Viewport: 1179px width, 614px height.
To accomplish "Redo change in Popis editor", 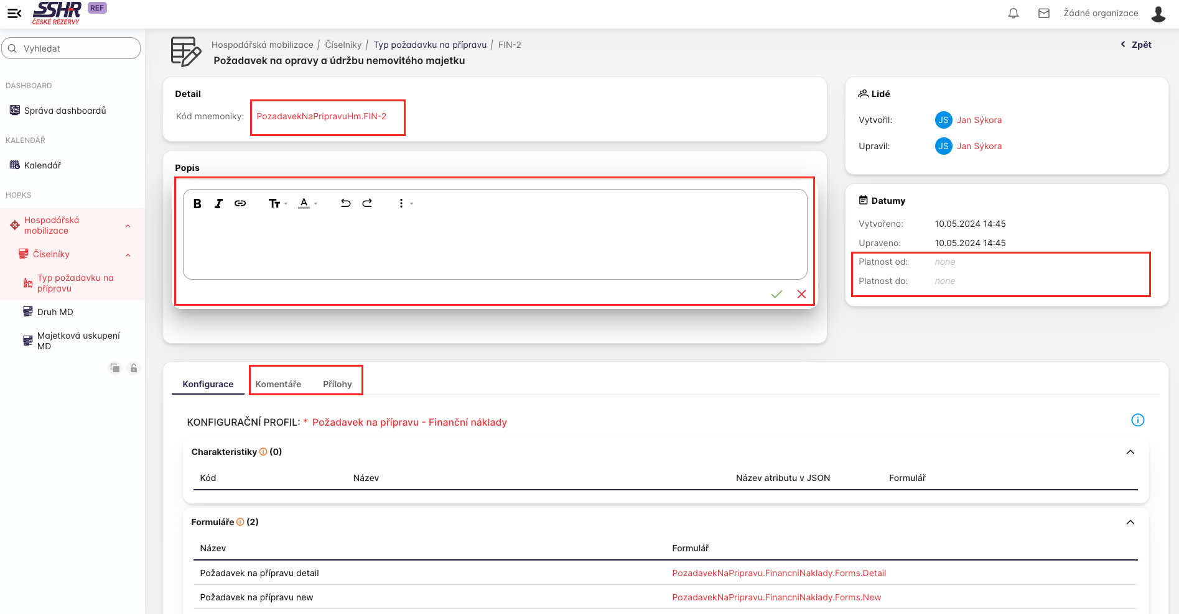I will (368, 203).
